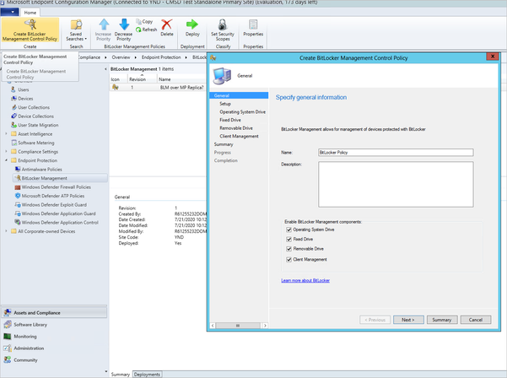
Task: Click the wizard's Summary button
Action: coord(442,320)
